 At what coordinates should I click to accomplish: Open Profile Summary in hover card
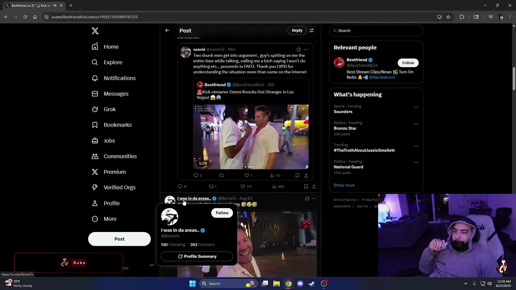[197, 257]
